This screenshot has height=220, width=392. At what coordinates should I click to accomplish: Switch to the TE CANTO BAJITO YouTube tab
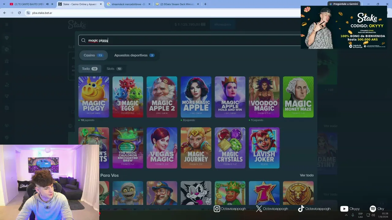coord(29,4)
